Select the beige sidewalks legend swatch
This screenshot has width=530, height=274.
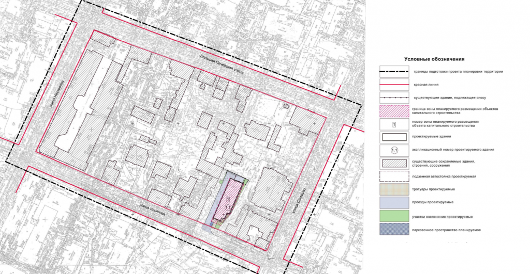pos(393,190)
